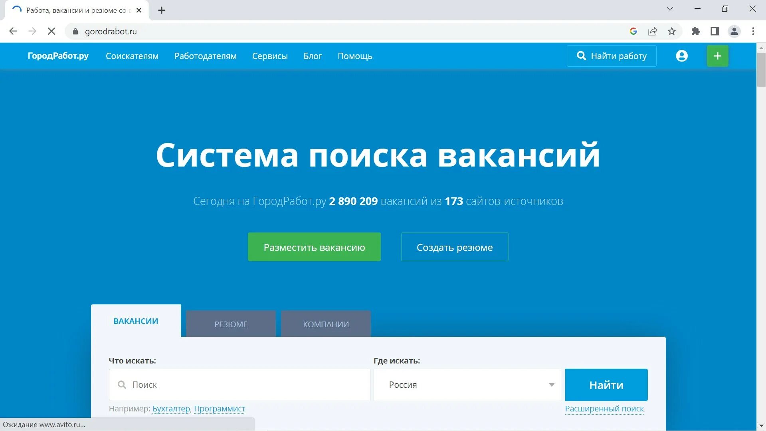The height and width of the screenshot is (431, 766).
Task: Click the Где искать: label
Action: click(x=397, y=361)
